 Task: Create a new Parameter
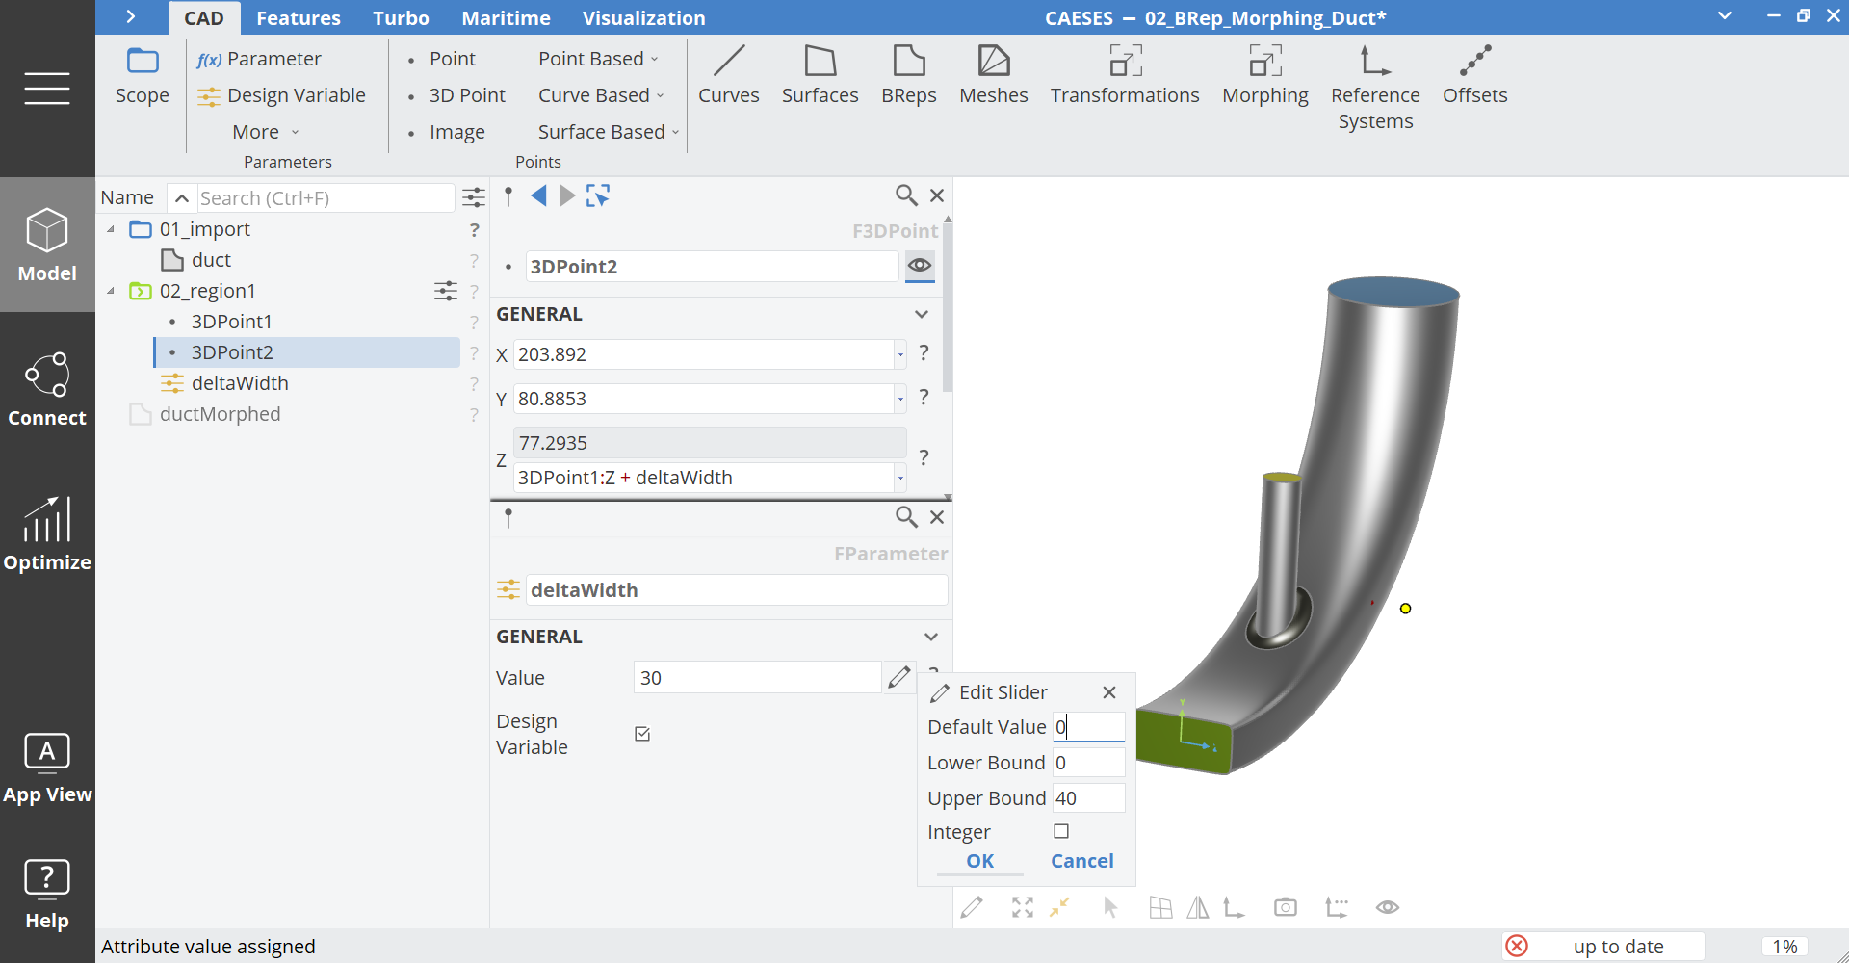259,59
